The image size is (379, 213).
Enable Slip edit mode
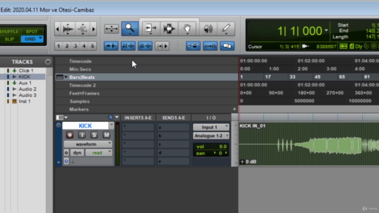pyautogui.click(x=9, y=39)
